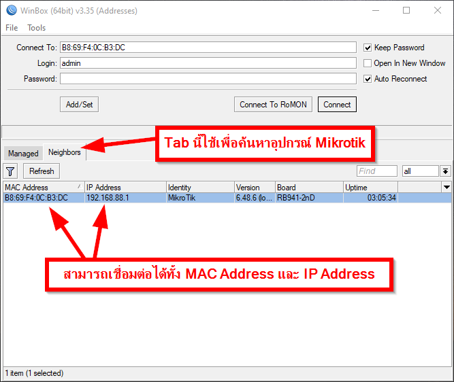
Task: Click the Add/Set button
Action: (80, 105)
